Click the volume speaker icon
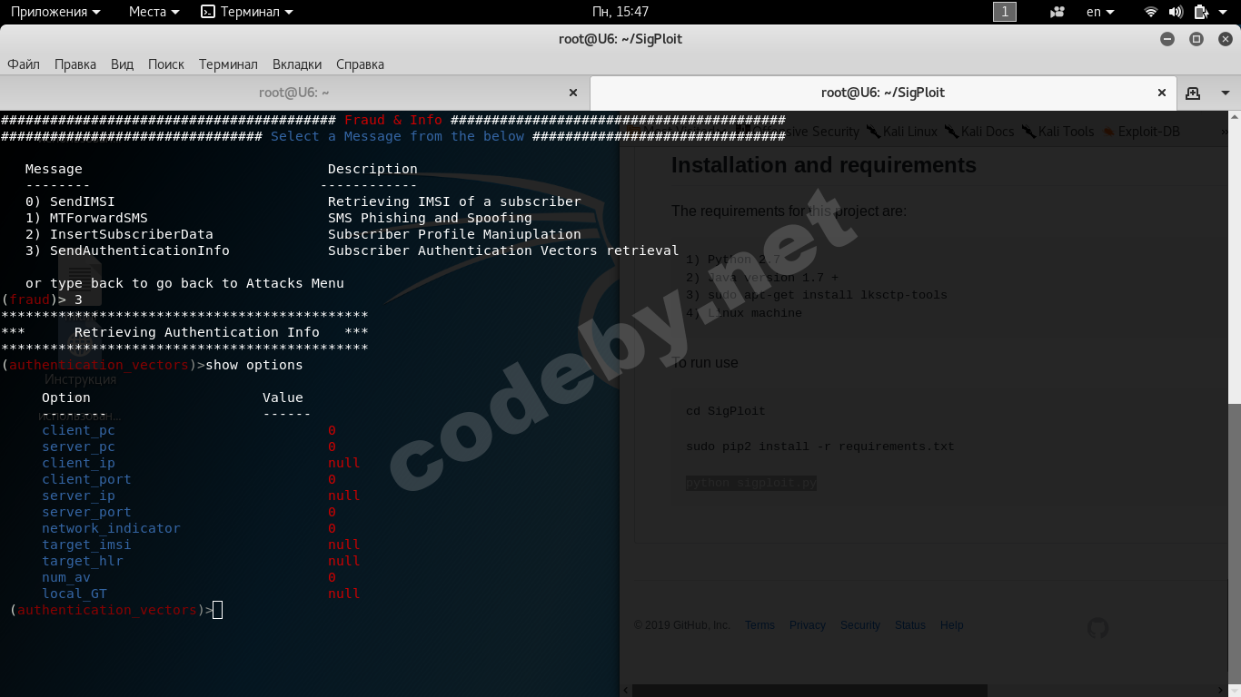 click(x=1176, y=12)
